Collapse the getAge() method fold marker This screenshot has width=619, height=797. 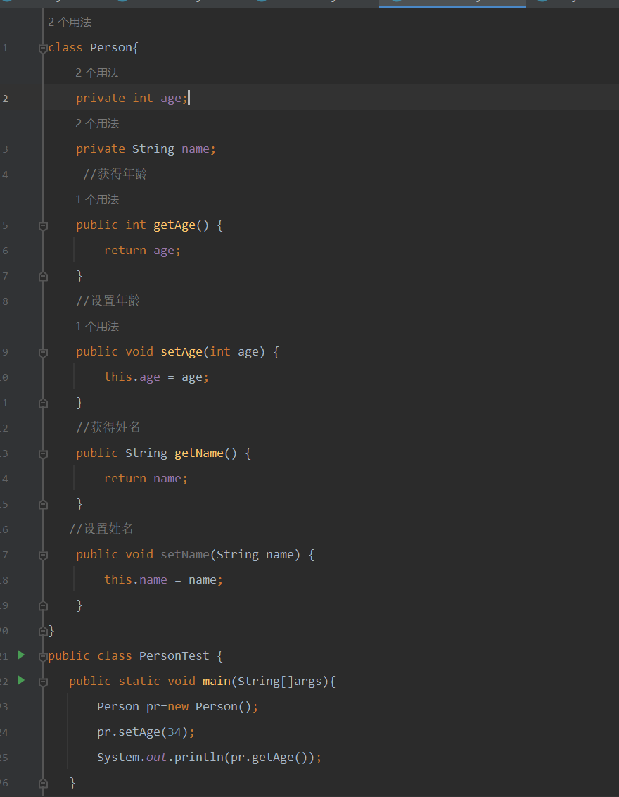(x=43, y=226)
